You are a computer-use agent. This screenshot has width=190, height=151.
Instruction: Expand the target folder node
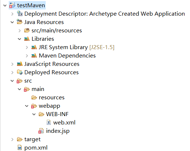(x=12, y=139)
